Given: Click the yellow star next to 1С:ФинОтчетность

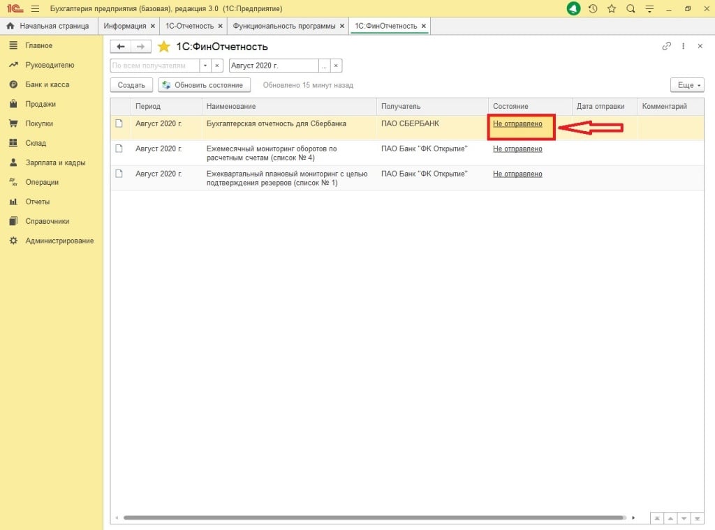Looking at the screenshot, I should coord(163,47).
